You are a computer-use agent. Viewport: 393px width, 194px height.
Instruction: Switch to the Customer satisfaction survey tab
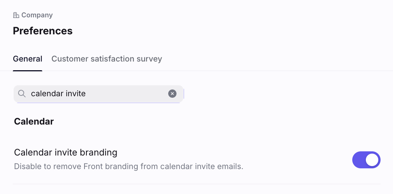tap(106, 59)
